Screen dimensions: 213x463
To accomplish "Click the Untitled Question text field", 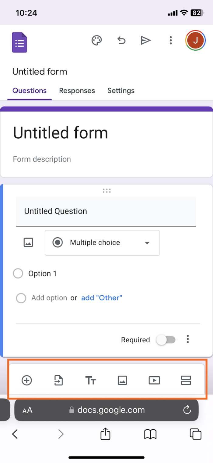I will coord(106,211).
